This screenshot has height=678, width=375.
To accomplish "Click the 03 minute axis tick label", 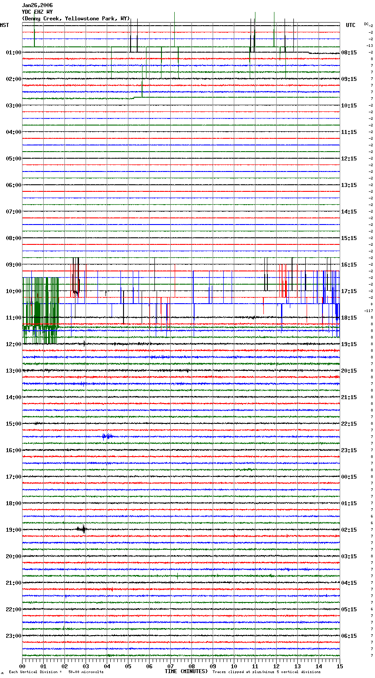I will coord(86,666).
